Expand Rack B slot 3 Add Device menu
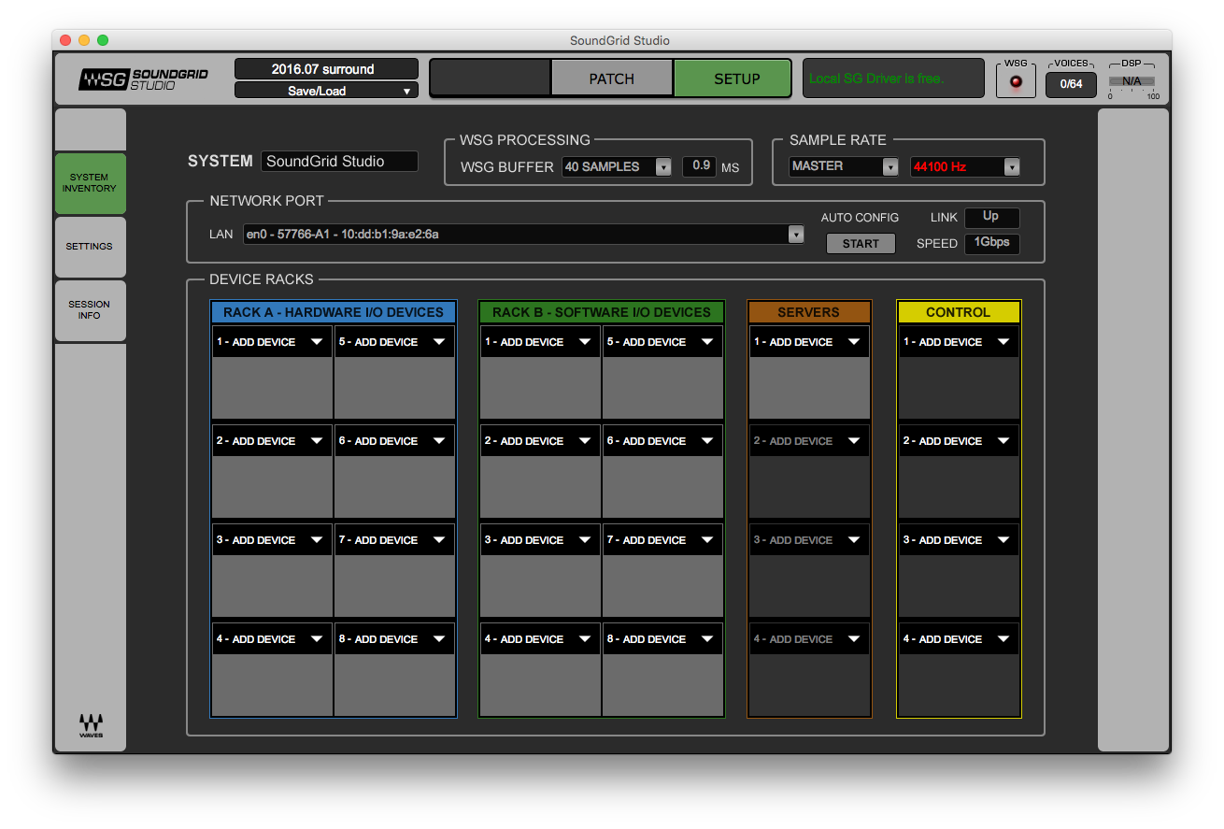The width and height of the screenshot is (1224, 829). pos(540,540)
